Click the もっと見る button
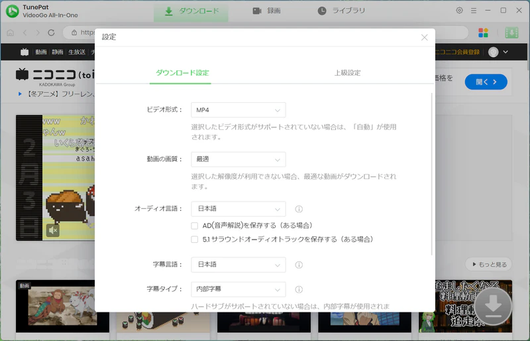The image size is (530, 341). pos(488,265)
